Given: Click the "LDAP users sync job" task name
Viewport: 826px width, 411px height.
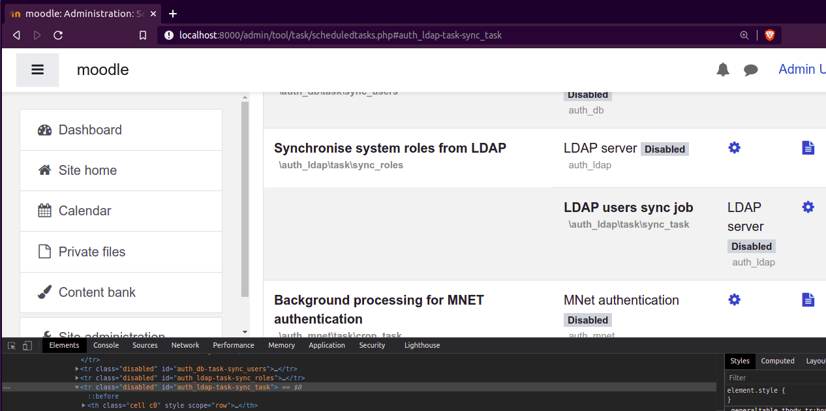Looking at the screenshot, I should pyautogui.click(x=628, y=207).
